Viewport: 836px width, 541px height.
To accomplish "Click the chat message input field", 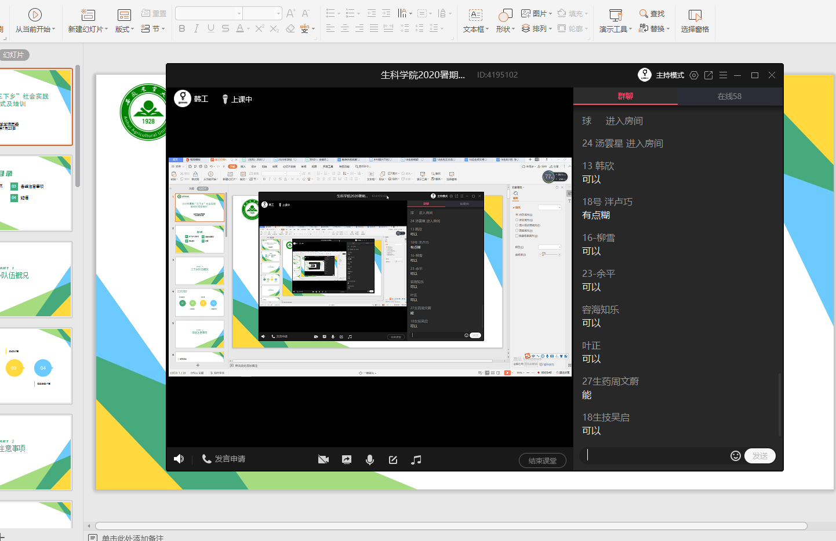I will [655, 455].
